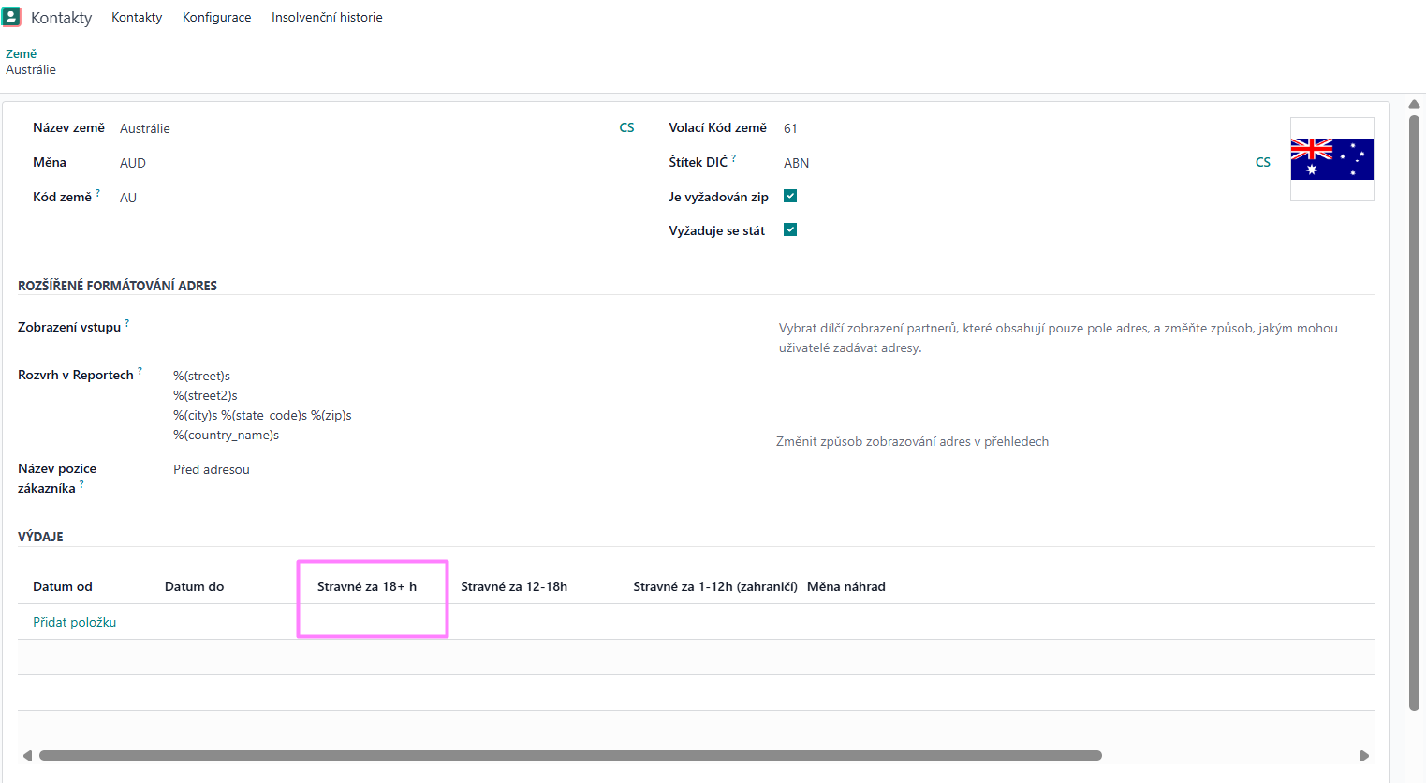
Task: Open the Kontakty menu
Action: [x=137, y=17]
